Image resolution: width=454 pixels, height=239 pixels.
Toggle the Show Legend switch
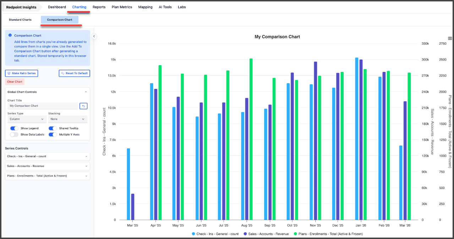click(x=14, y=128)
